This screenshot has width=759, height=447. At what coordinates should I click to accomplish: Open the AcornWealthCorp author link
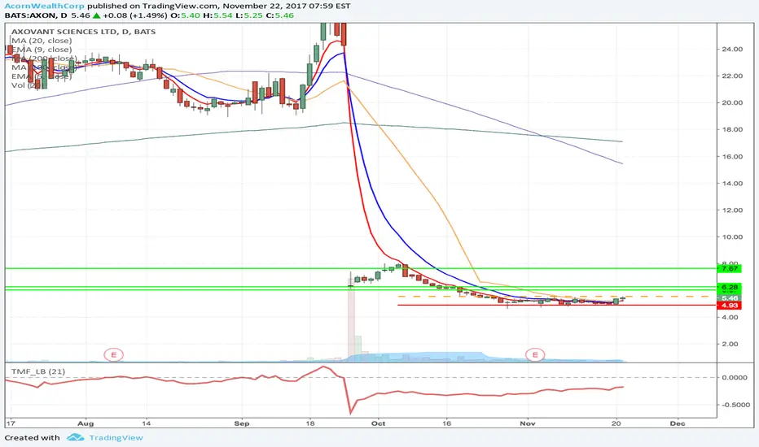tap(45, 7)
